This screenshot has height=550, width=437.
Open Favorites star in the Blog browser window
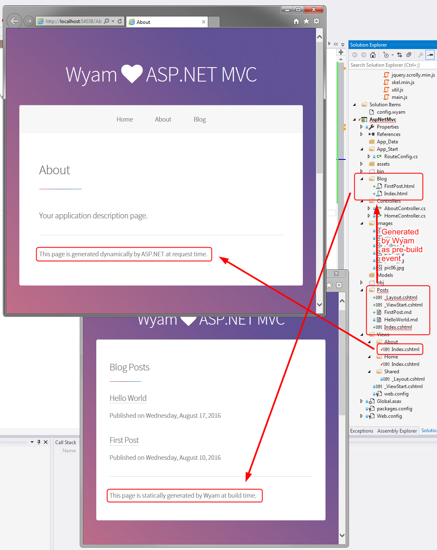[329, 285]
